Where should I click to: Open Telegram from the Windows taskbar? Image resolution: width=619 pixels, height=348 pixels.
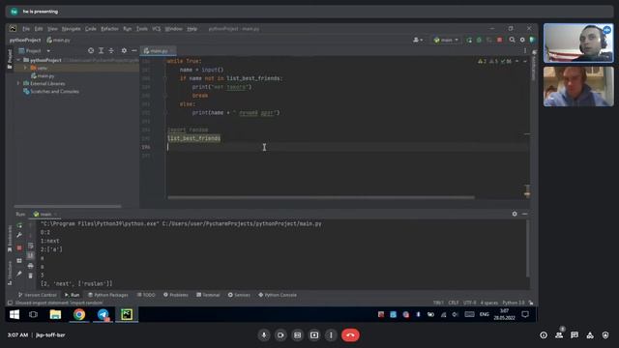click(x=103, y=314)
